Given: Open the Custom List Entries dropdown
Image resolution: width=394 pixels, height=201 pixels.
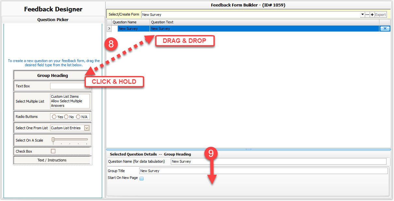Looking at the screenshot, I should (87, 128).
